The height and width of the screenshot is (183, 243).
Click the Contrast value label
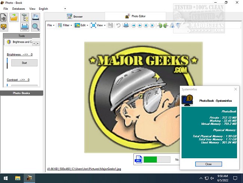[x=18, y=80]
